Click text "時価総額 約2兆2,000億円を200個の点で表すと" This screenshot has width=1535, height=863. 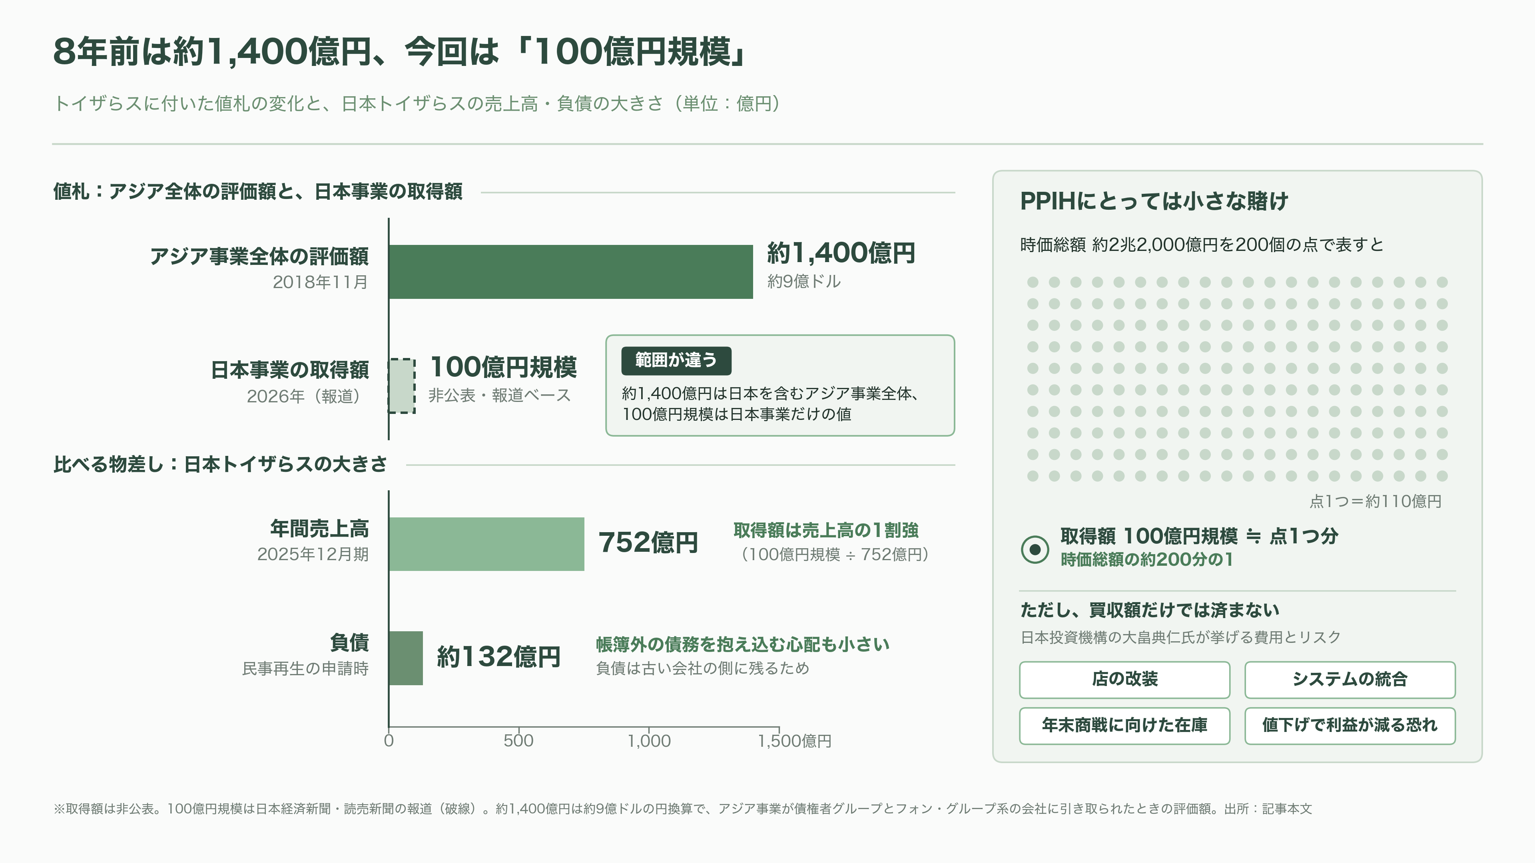(1201, 245)
